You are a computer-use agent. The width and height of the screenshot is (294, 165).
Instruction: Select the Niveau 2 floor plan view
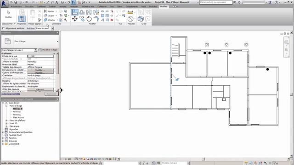tap(17, 115)
